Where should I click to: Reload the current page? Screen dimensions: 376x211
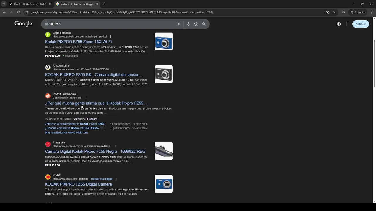(18, 12)
